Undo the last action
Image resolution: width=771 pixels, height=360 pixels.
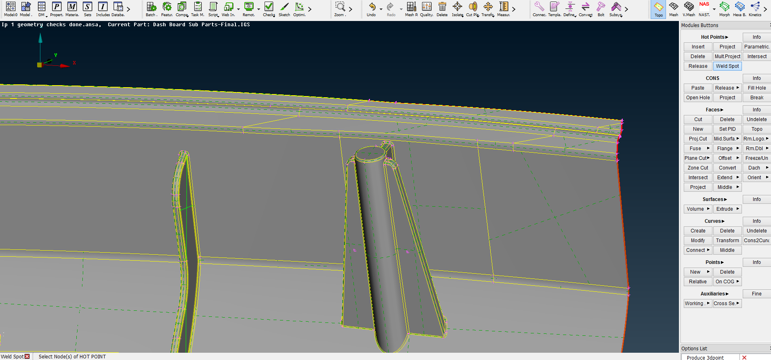coord(372,9)
